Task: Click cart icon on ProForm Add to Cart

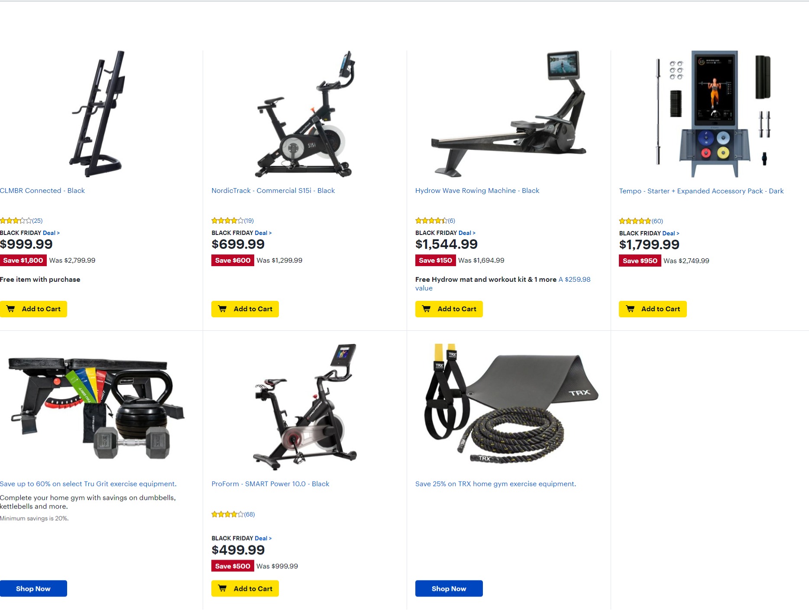Action: click(222, 589)
